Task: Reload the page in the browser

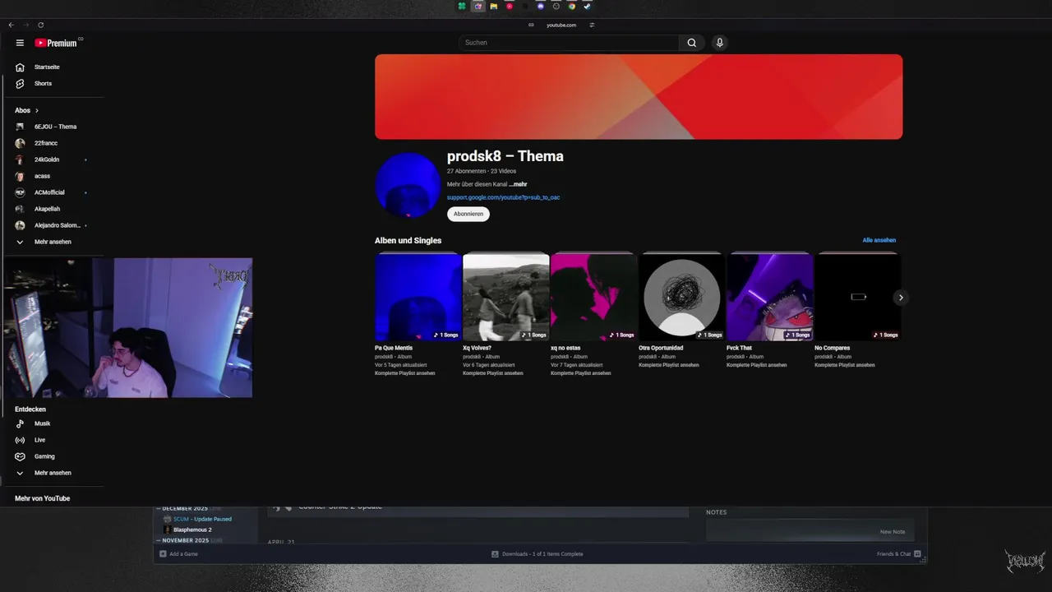Action: [x=40, y=25]
